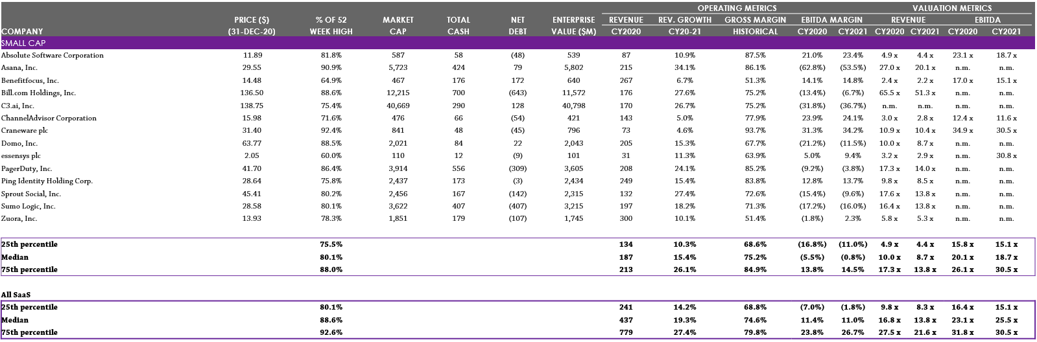Select Asana market cap 5,723
This screenshot has width=1037, height=342.
coord(398,68)
